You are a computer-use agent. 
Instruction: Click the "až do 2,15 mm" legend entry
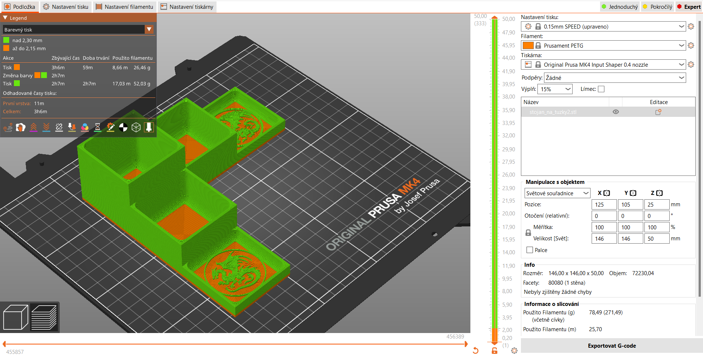pyautogui.click(x=25, y=48)
